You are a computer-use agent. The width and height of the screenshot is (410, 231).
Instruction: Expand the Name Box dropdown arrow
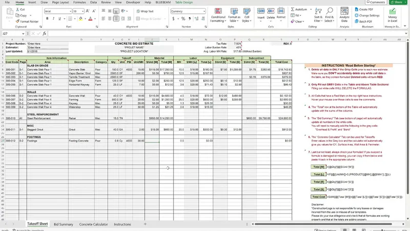23,33
